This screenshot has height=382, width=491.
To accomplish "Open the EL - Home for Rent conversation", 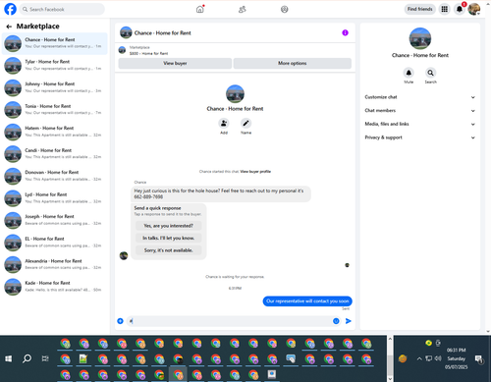I will (55, 243).
